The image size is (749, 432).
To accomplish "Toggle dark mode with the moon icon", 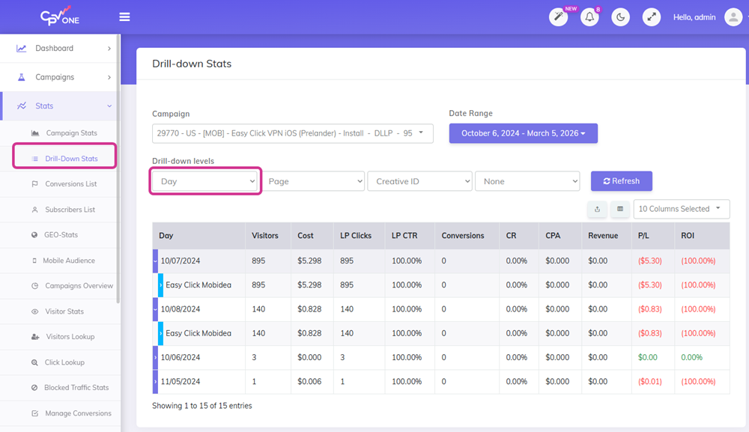I will 620,17.
